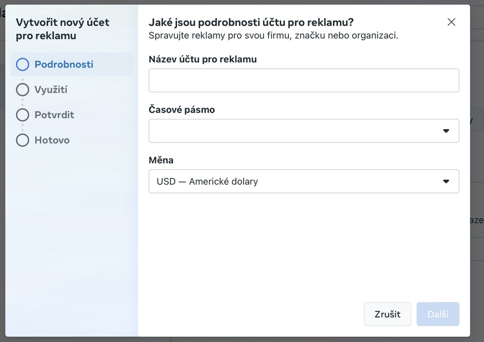Screen dimensions: 484x342
Task: Click the Podrobnosti step circle indicator
Action: pos(23,65)
